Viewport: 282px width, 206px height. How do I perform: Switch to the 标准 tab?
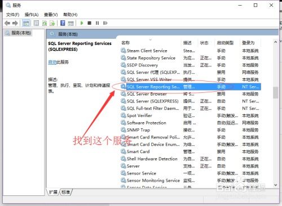(66, 192)
